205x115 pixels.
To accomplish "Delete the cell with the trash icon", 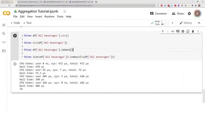I will pos(193,31).
